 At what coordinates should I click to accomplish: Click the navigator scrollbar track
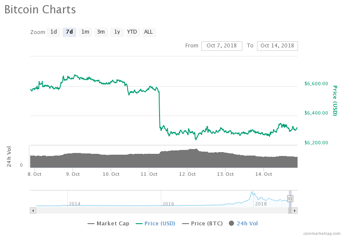(162, 211)
